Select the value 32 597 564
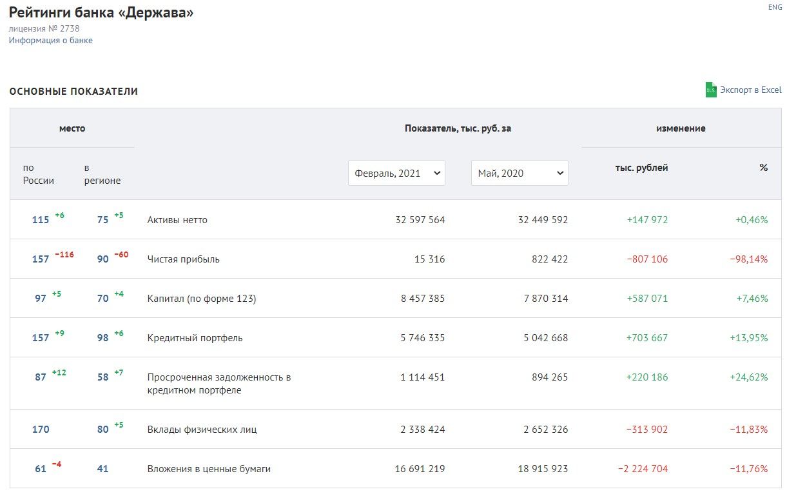The image size is (787, 496). 420,220
